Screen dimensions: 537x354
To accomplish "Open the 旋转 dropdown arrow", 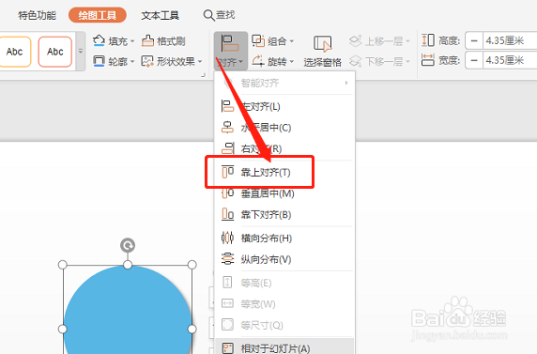I will point(292,62).
